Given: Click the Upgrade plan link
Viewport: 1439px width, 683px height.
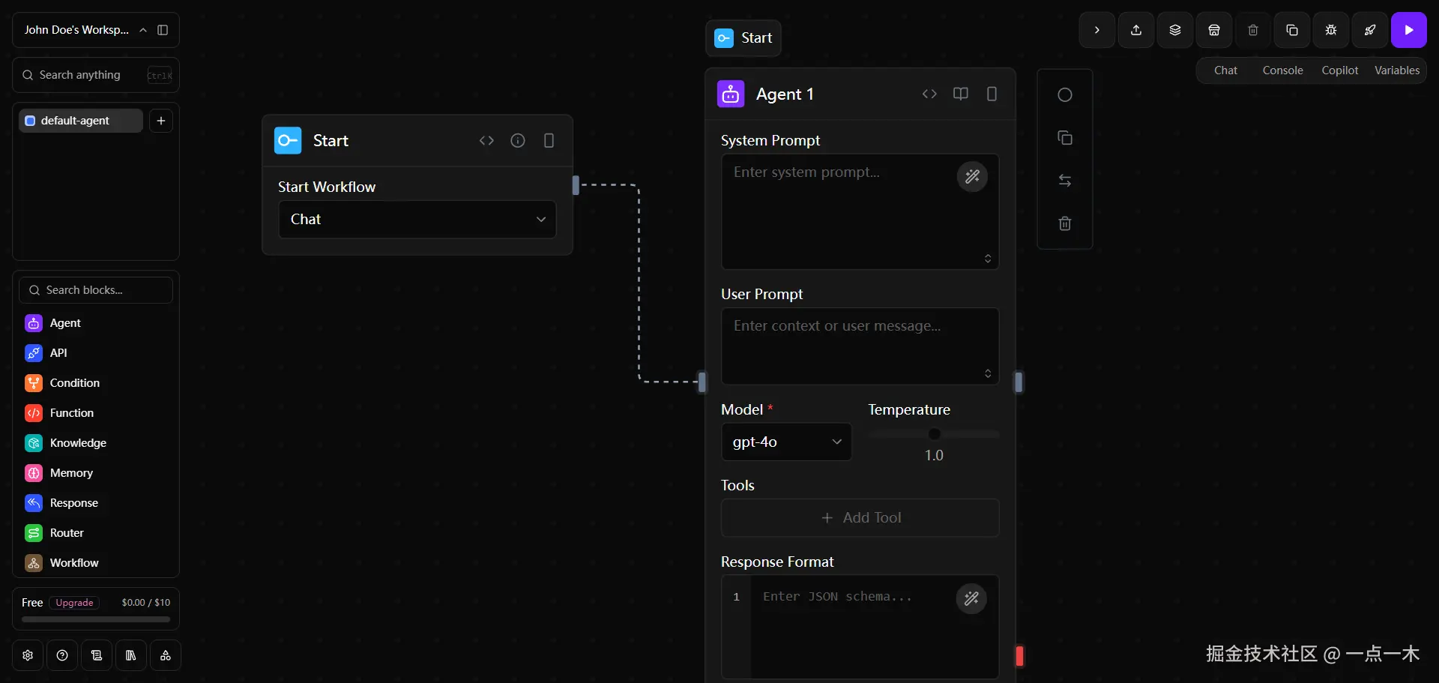Looking at the screenshot, I should click(x=74, y=603).
